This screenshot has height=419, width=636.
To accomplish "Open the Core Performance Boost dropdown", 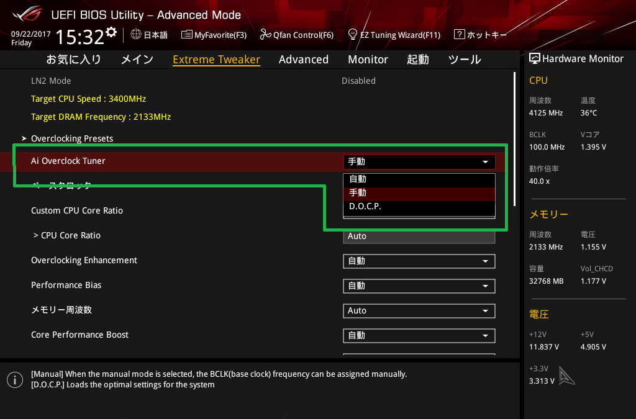I will [x=419, y=336].
